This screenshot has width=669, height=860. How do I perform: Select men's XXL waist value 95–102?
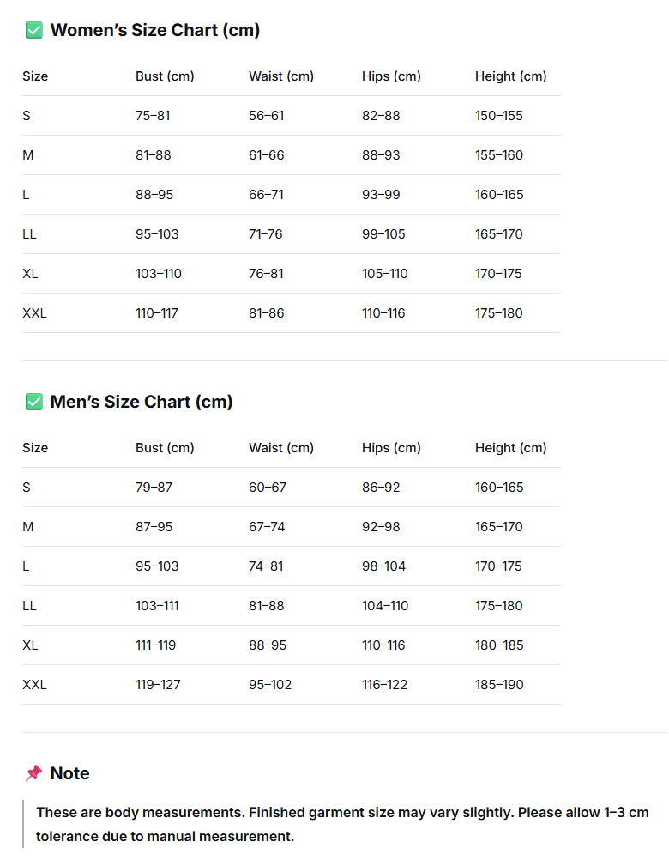[x=270, y=685]
